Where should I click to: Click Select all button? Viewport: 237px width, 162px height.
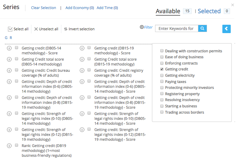(x=18, y=29)
